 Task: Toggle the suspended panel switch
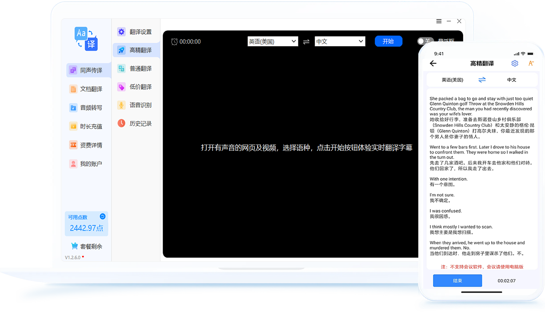[425, 41]
